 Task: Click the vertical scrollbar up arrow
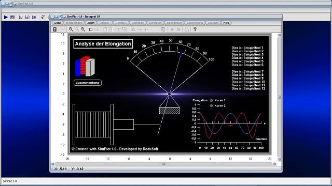[280, 35]
